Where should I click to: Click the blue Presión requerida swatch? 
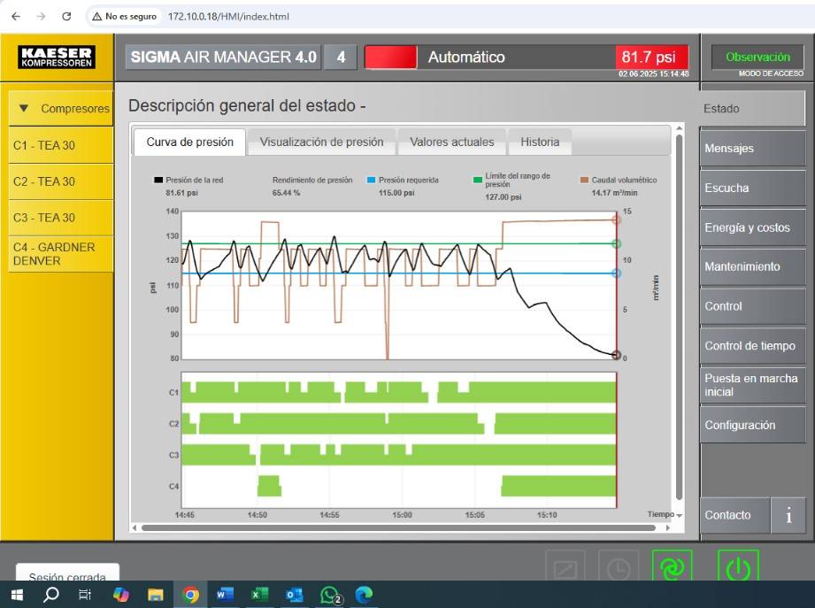pyautogui.click(x=371, y=181)
